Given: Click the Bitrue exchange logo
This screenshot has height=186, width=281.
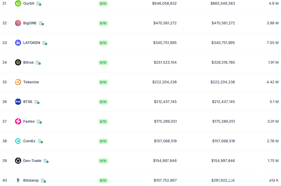Looking at the screenshot, I should pos(18,62).
